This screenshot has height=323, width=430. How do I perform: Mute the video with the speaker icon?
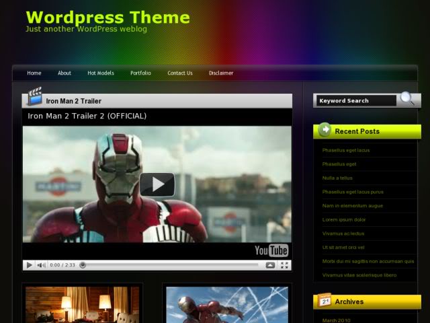(x=42, y=265)
